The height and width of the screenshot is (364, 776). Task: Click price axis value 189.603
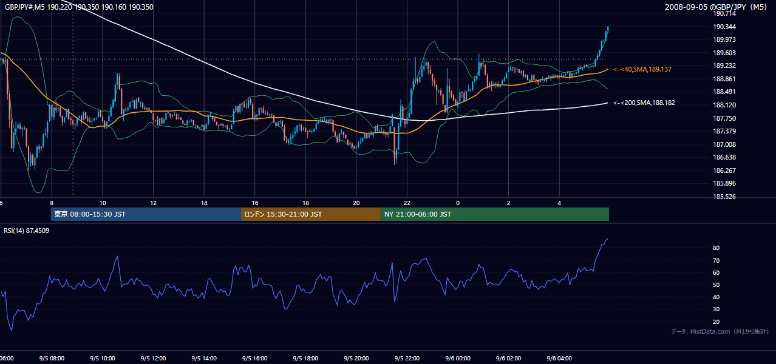click(725, 53)
